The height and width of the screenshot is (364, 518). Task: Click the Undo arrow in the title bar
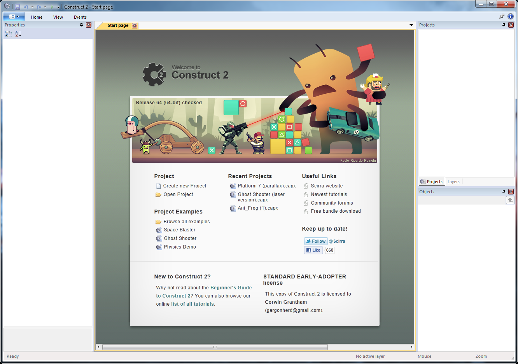(x=26, y=7)
